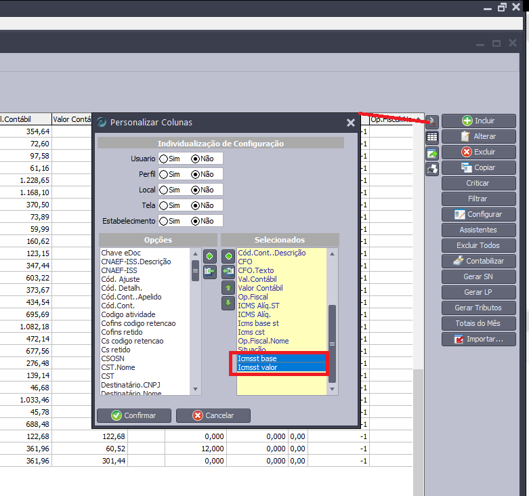Select Não for Estabelecimento
The height and width of the screenshot is (496, 529).
coord(203,221)
